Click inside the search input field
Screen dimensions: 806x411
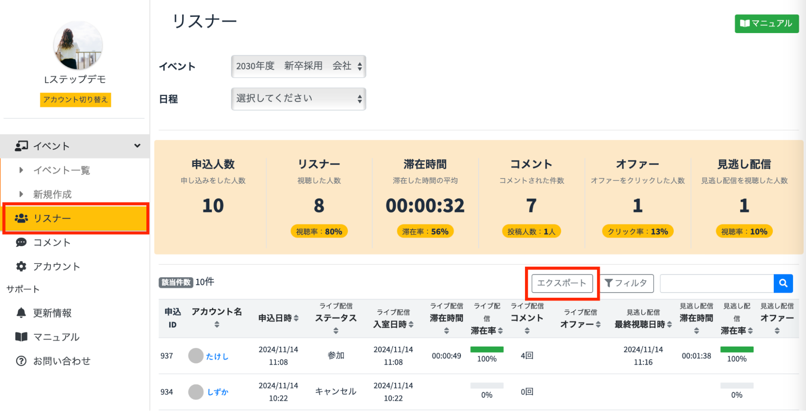click(717, 283)
